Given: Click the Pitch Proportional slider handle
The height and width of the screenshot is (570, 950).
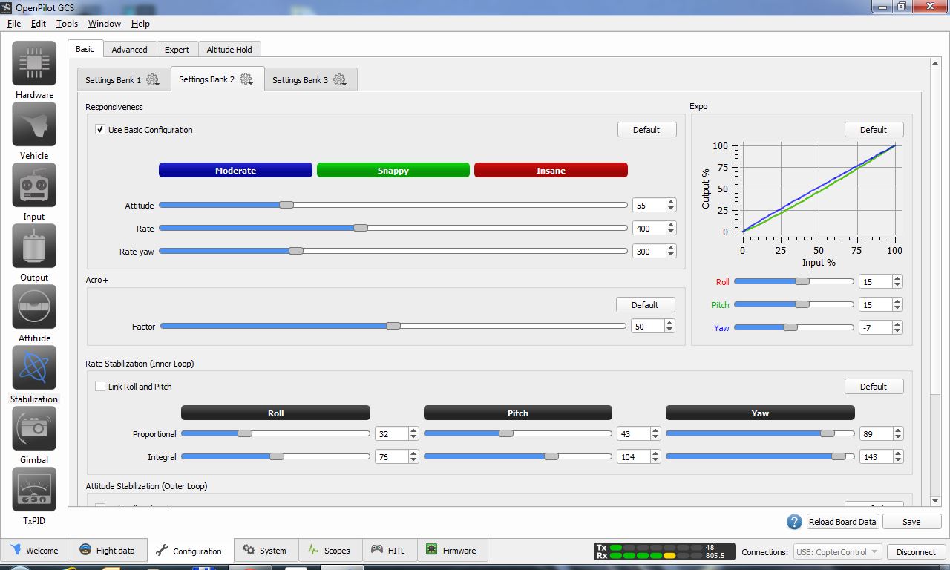Looking at the screenshot, I should 506,433.
